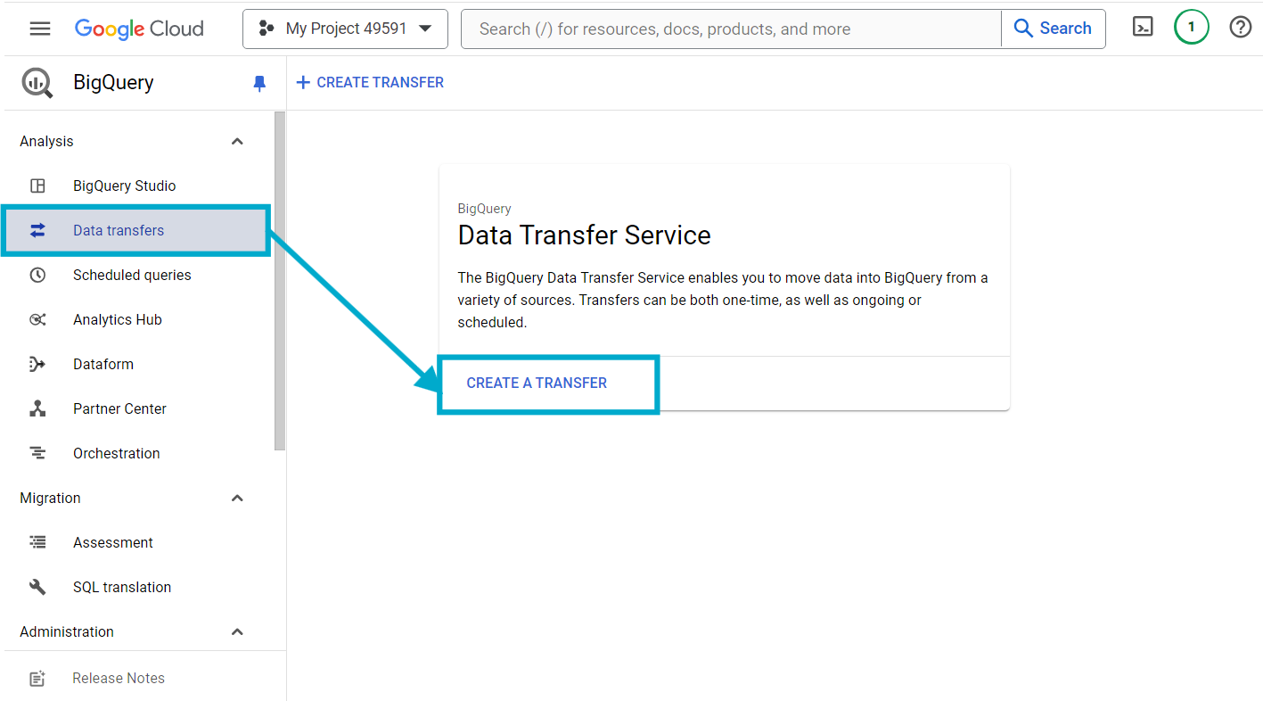The image size is (1263, 701).
Task: Click the Assessment list icon
Action: (x=37, y=542)
